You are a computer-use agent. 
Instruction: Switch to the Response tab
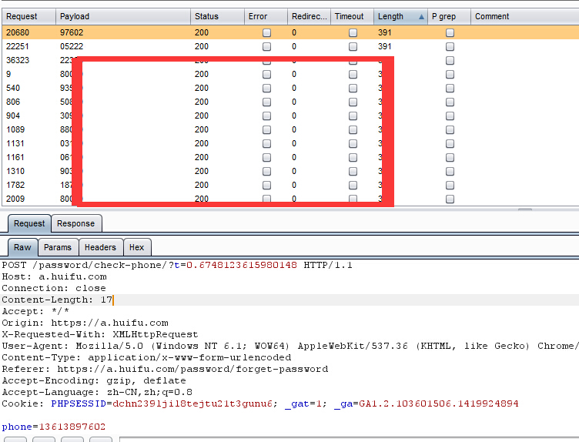76,223
